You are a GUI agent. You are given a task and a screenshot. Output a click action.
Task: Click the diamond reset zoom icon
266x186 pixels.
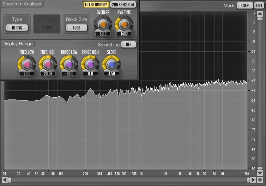(x=260, y=180)
